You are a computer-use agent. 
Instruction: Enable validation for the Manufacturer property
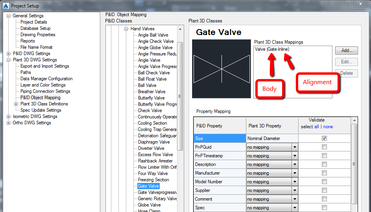(324, 173)
